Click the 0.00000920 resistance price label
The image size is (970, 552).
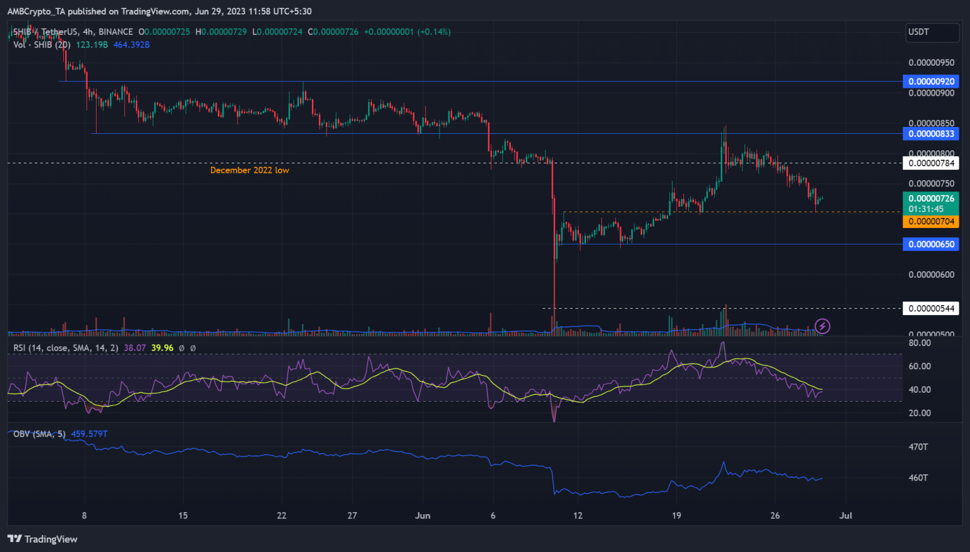(x=930, y=81)
